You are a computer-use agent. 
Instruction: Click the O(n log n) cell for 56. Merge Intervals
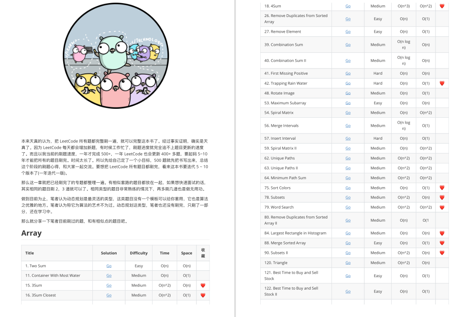(404, 126)
